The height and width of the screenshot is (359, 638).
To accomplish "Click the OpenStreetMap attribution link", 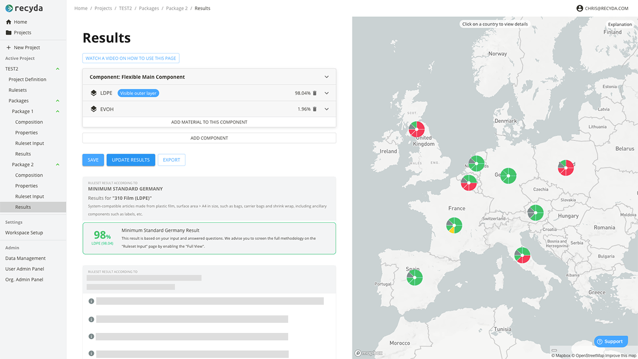I will click(588, 355).
